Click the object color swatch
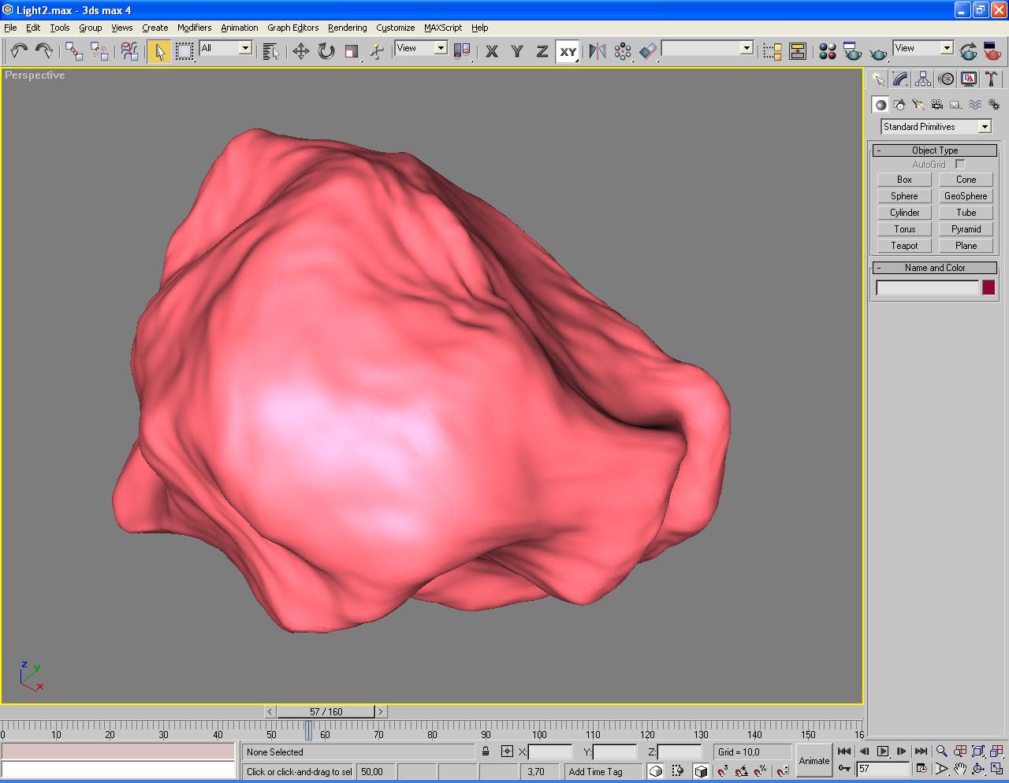This screenshot has height=783, width=1009. click(988, 288)
